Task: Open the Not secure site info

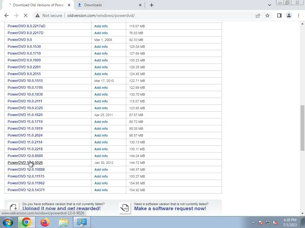Action: (49, 15)
